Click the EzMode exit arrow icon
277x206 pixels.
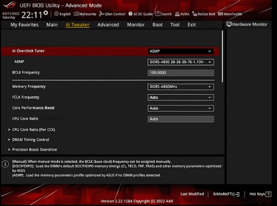pyautogui.click(x=237, y=194)
